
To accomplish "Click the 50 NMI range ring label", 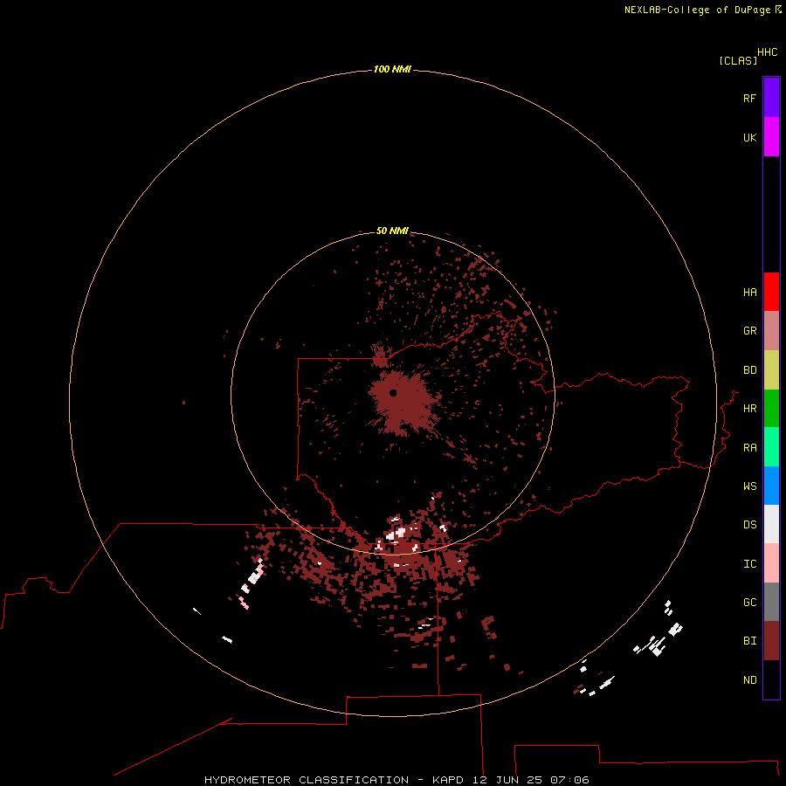I will click(392, 231).
